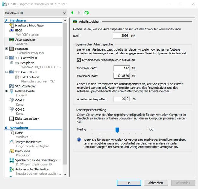Viewport: 198px width, 189px height.
Task: Expand the Netzwerkkarte tree node
Action: pos(7,91)
